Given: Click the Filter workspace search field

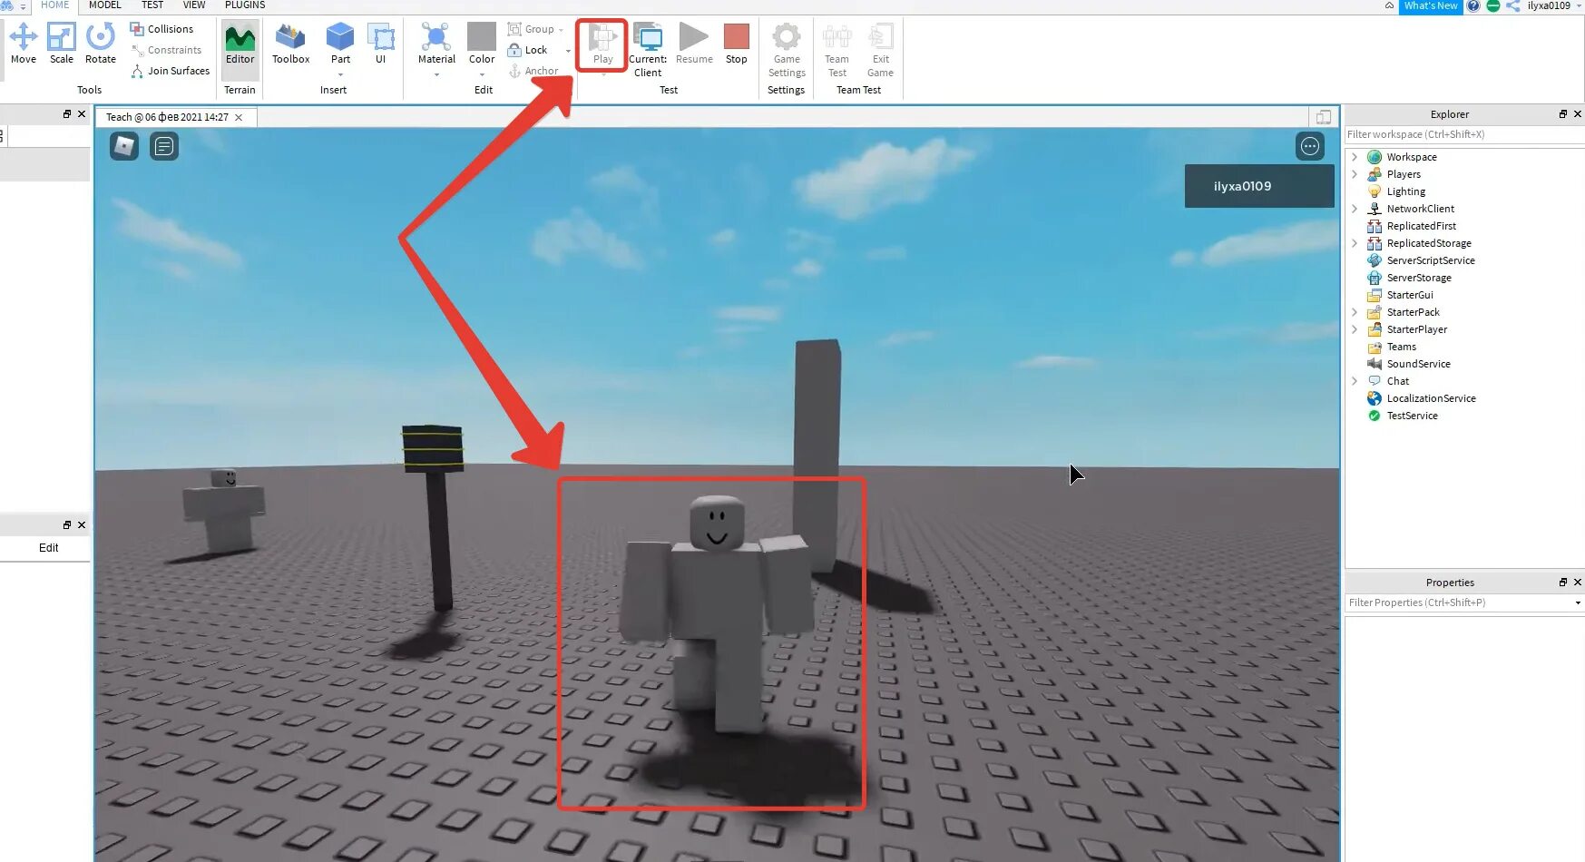Looking at the screenshot, I should [1464, 134].
